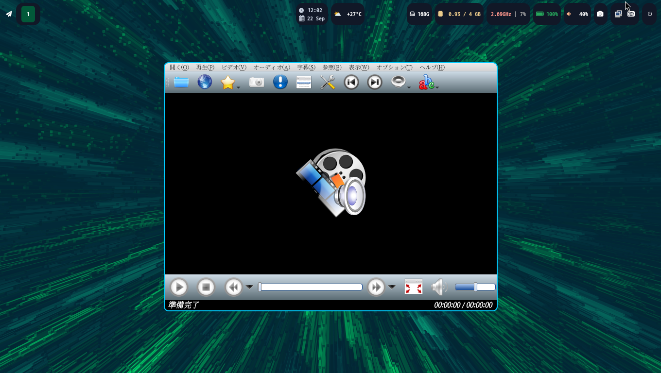Open a URL using the globe icon
The width and height of the screenshot is (661, 373).
(x=205, y=82)
